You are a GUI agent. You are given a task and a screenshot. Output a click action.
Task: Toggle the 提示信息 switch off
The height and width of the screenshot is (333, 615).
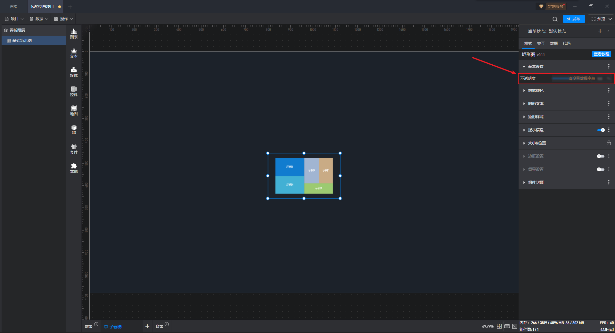[601, 130]
